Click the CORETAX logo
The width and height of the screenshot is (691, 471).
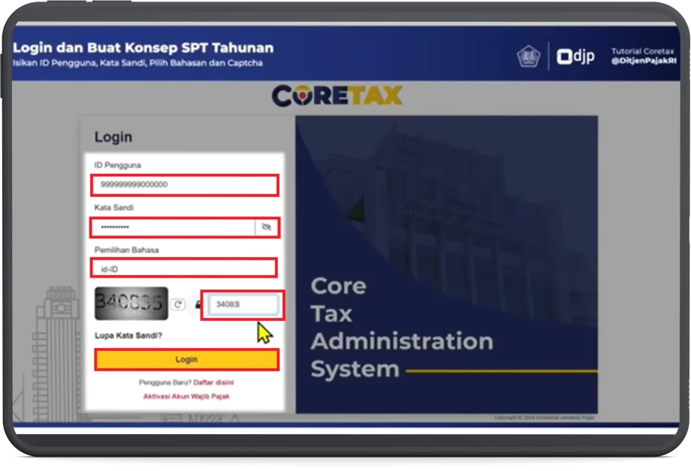click(336, 96)
